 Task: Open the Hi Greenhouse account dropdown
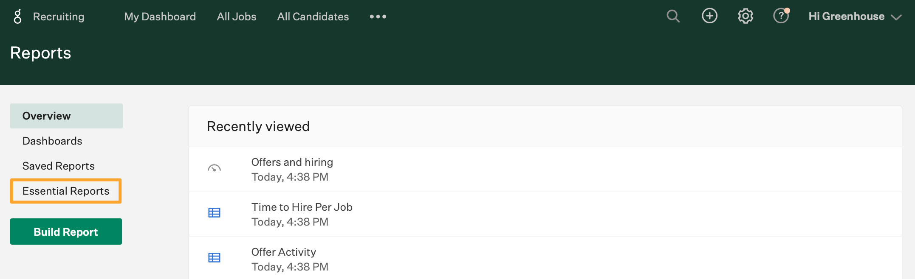click(855, 17)
